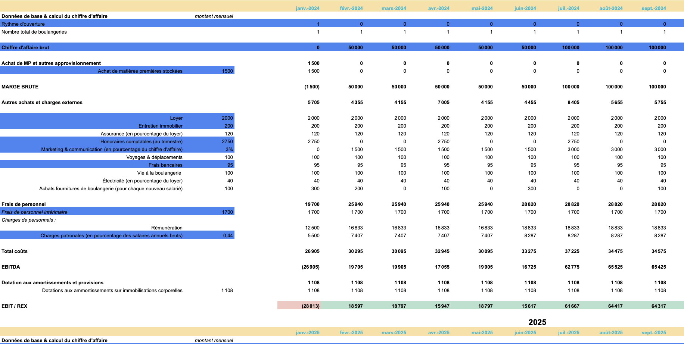Select the Total coûts value for avr.-2024
684x344 pixels.
pos(442,251)
